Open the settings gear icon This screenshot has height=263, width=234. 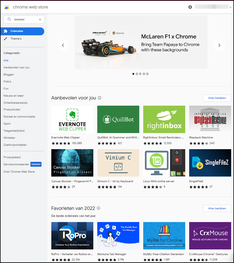point(190,7)
